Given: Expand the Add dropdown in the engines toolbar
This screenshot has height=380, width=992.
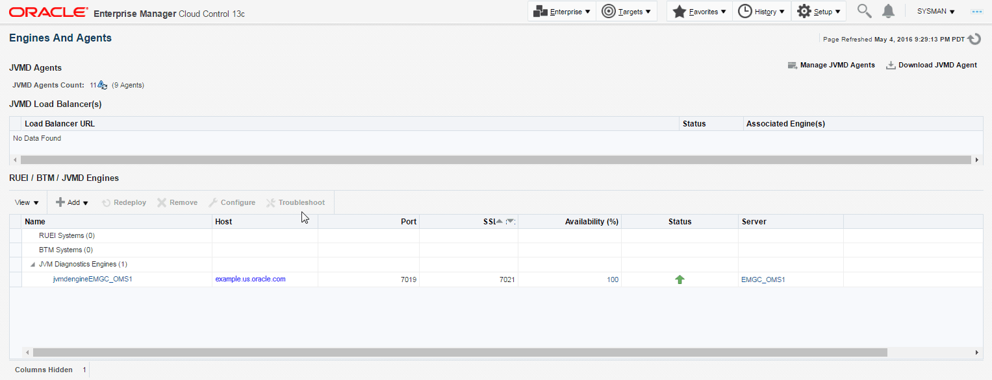Looking at the screenshot, I should [72, 202].
